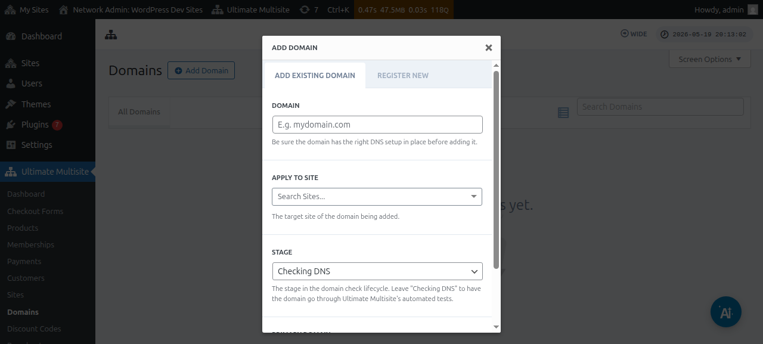This screenshot has width=763, height=344.
Task: Select the Add Existing Domain tab
Action: (315, 76)
